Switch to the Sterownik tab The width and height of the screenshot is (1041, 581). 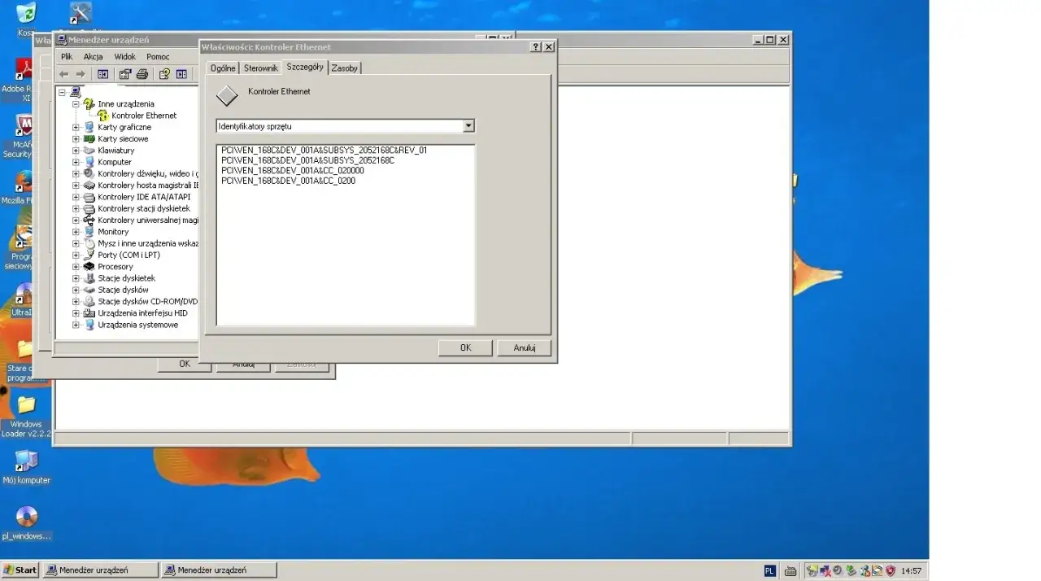point(260,68)
